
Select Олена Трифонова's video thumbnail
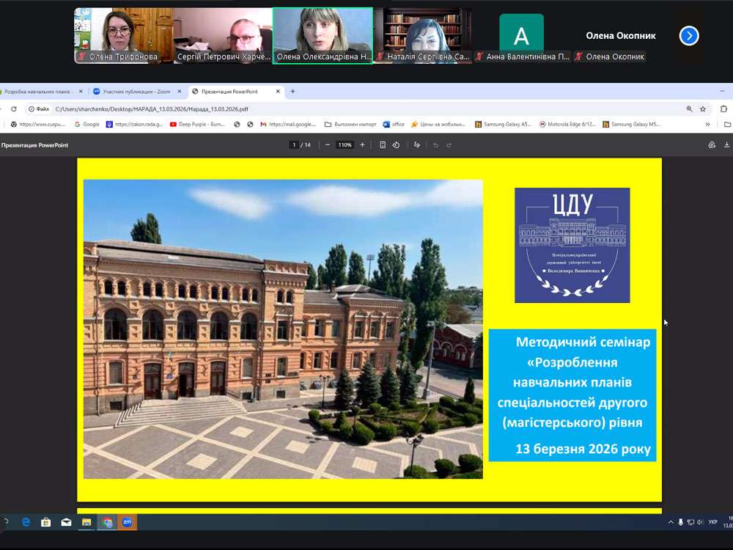pyautogui.click(x=123, y=35)
